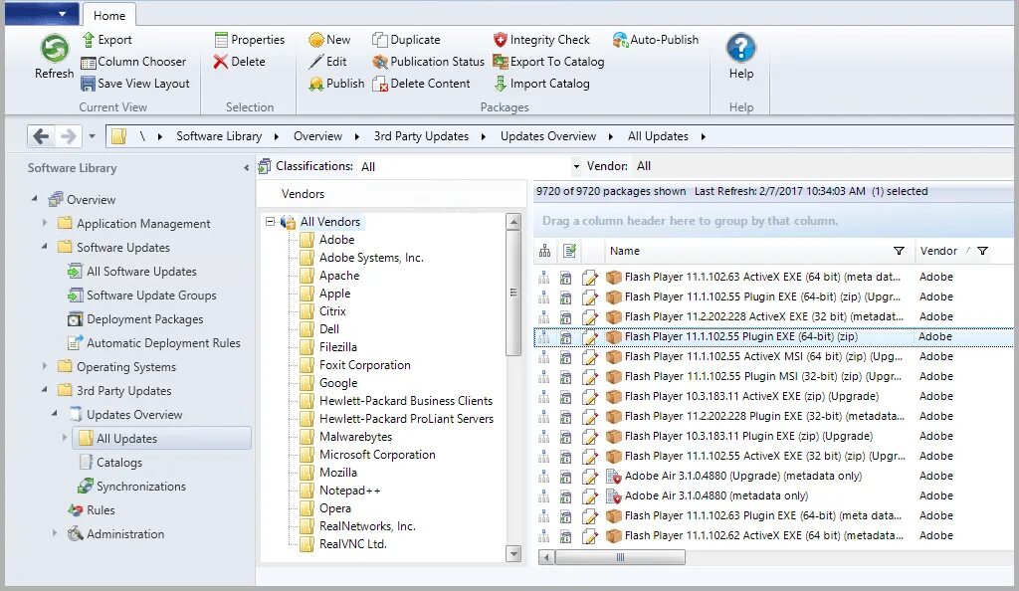
Task: Click the Name column filter icon
Action: click(x=899, y=251)
